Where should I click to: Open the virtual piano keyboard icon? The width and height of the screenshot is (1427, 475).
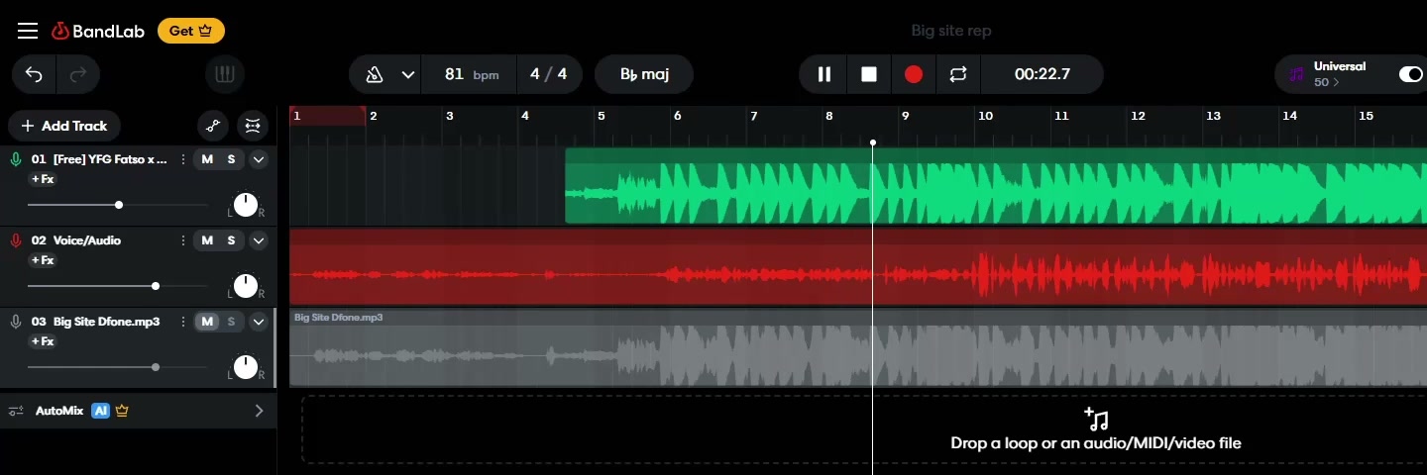click(225, 74)
